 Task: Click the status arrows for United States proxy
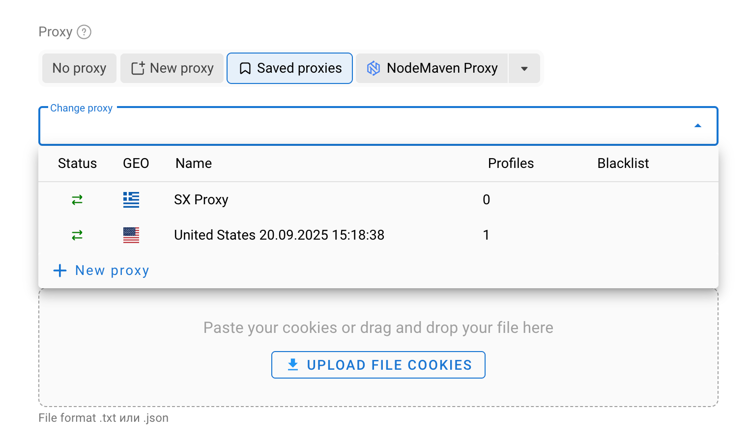click(77, 235)
